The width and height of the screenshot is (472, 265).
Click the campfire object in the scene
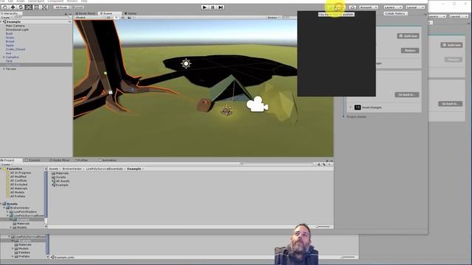click(226, 111)
